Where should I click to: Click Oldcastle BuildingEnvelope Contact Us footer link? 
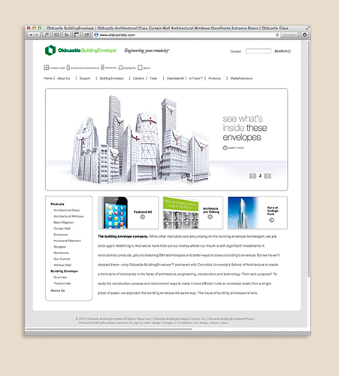coord(178,319)
